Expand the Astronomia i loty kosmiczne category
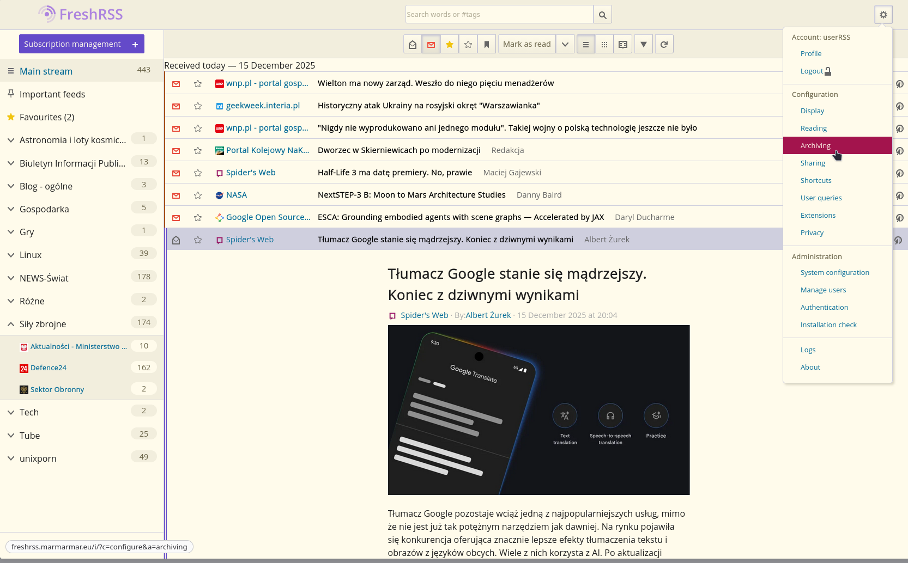This screenshot has width=908, height=563. [x=10, y=140]
